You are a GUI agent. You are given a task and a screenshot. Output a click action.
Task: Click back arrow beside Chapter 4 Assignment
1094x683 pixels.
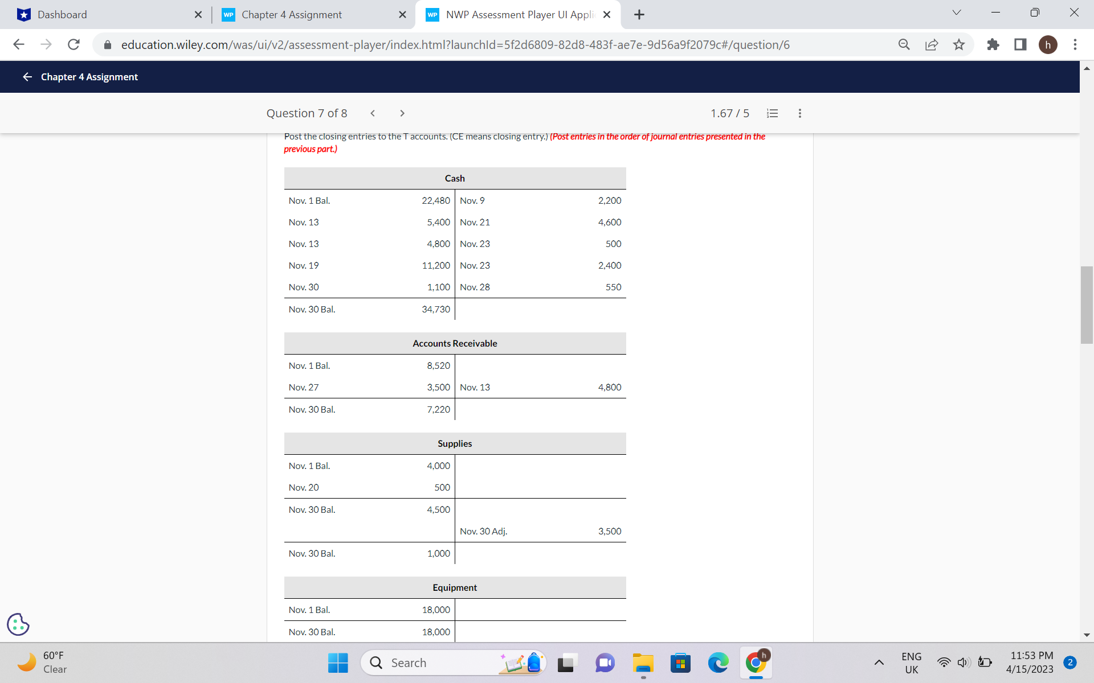click(27, 77)
